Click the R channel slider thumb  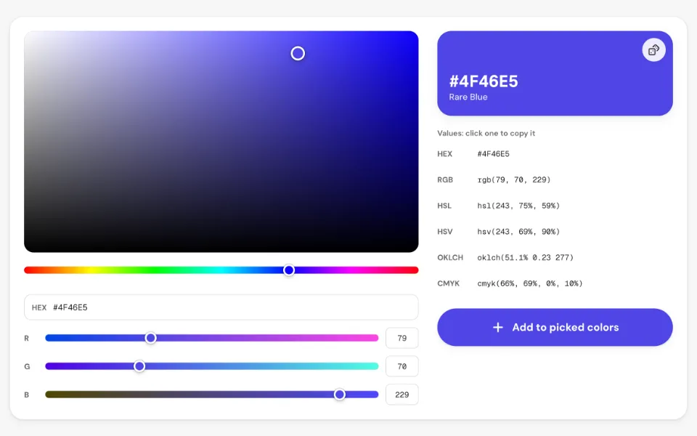click(x=151, y=338)
